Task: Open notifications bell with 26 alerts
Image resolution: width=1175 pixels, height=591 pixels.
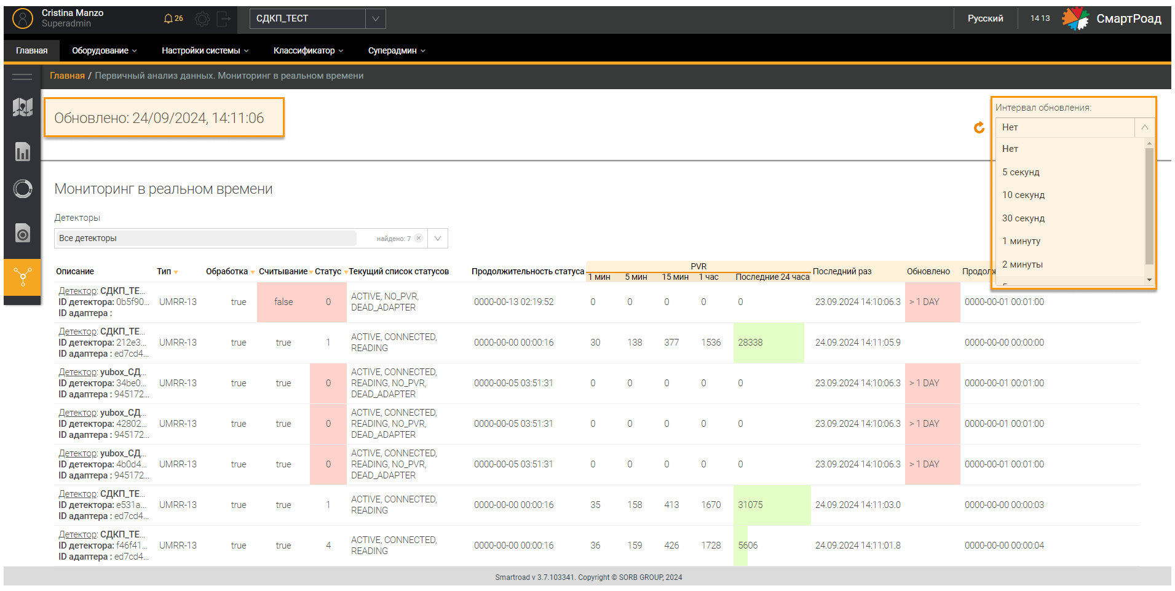Action: point(173,18)
